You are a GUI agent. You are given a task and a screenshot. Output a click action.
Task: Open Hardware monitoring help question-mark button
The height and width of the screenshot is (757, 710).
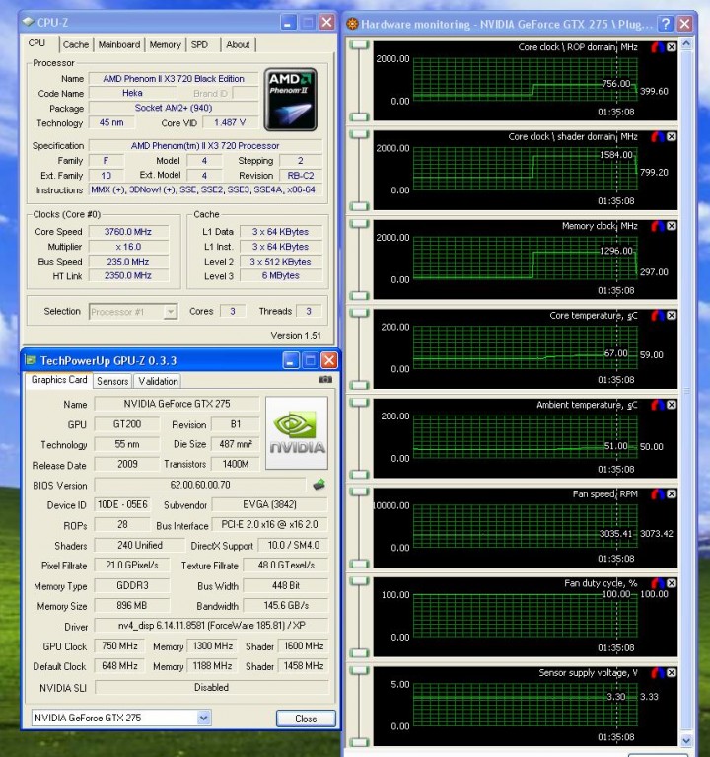coord(666,23)
